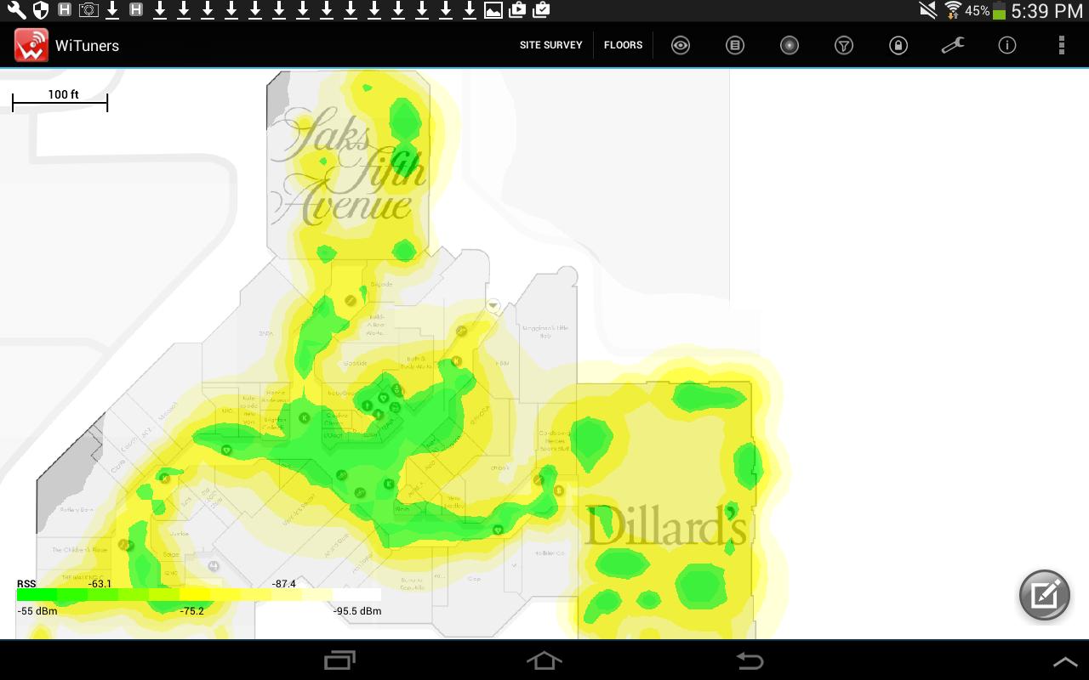
Task: Tap the -63.1 legend value
Action: (x=100, y=584)
